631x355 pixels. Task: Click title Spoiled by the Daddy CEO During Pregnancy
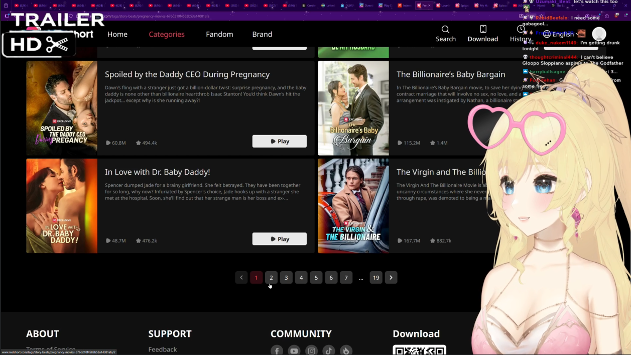click(x=187, y=74)
